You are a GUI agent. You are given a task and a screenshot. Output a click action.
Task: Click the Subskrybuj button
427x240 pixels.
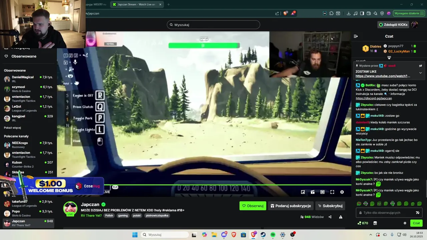pyautogui.click(x=330, y=206)
